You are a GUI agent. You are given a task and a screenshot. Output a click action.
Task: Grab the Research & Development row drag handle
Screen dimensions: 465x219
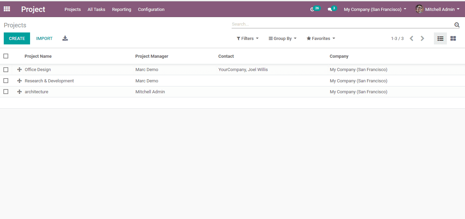tap(19, 81)
